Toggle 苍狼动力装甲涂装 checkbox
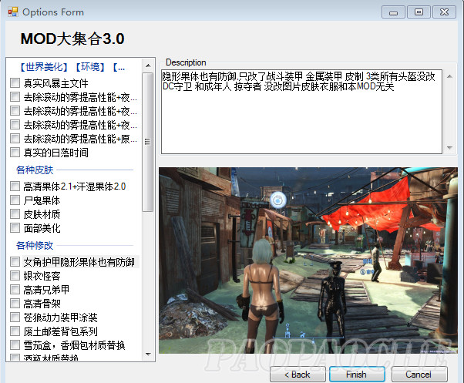 click(x=15, y=317)
